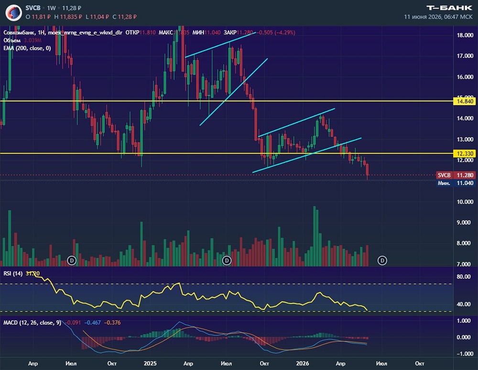The image size is (478, 370).
Task: Select the upper cyan trendline near 18.000
Action: point(220,44)
